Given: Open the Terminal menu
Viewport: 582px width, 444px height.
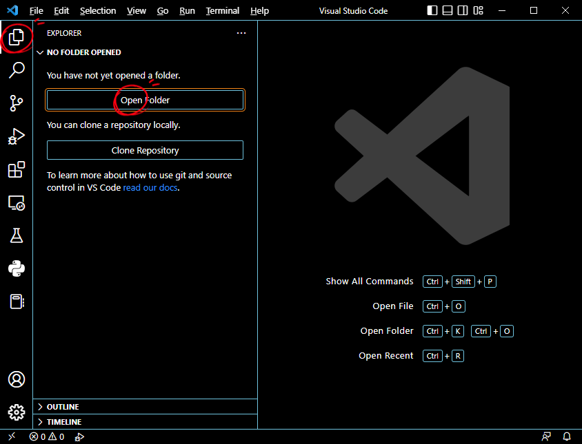Looking at the screenshot, I should [223, 11].
